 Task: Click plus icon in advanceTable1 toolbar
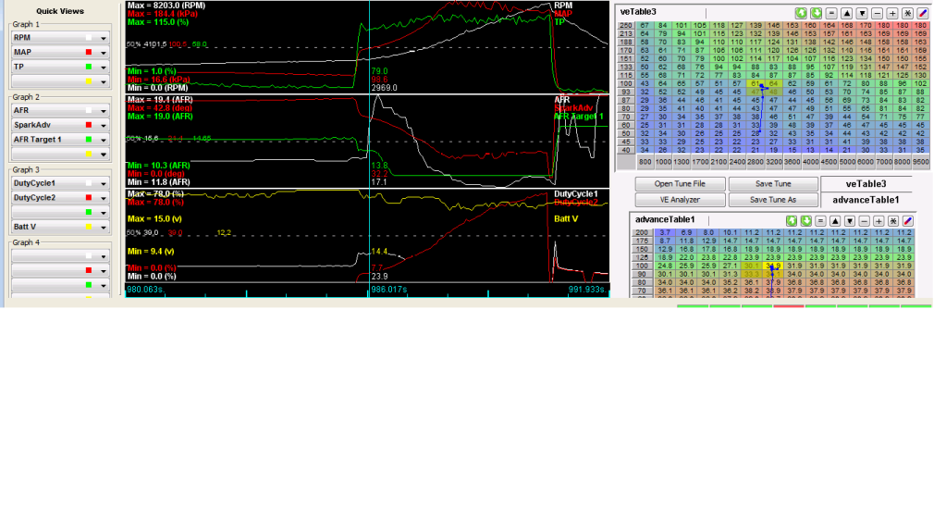878,221
